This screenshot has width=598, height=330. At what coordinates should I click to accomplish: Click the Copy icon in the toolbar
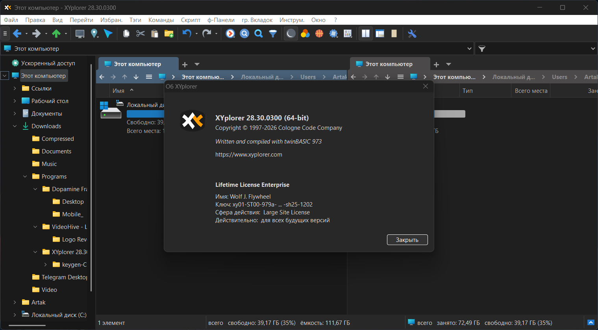click(126, 34)
